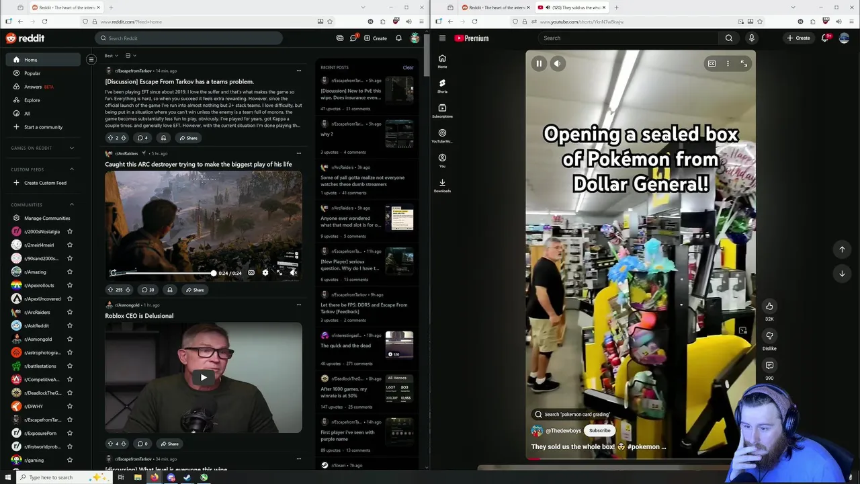
Task: Open Reddit user avatar menu
Action: coord(415,38)
